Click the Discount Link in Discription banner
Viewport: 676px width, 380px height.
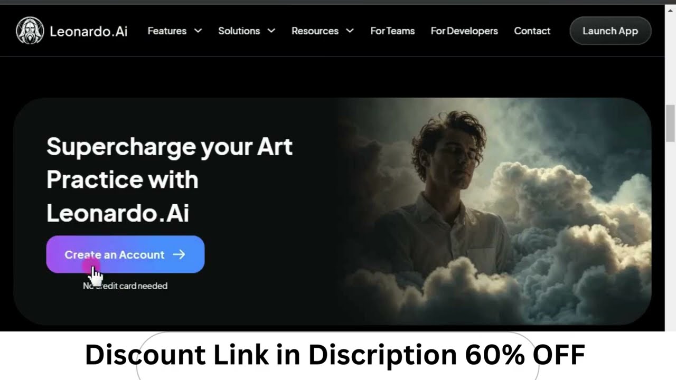(335, 354)
